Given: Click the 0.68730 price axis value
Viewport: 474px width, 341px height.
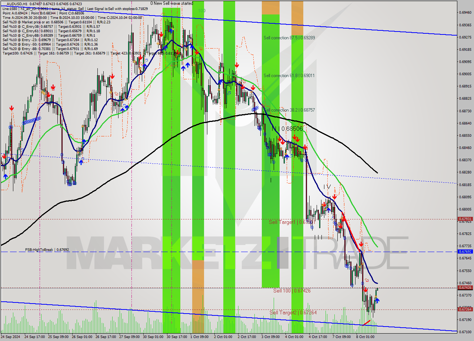Looking at the screenshot, I should [465, 111].
